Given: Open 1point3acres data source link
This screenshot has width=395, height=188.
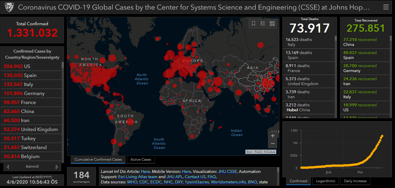Looking at the screenshot, I should [x=197, y=182].
